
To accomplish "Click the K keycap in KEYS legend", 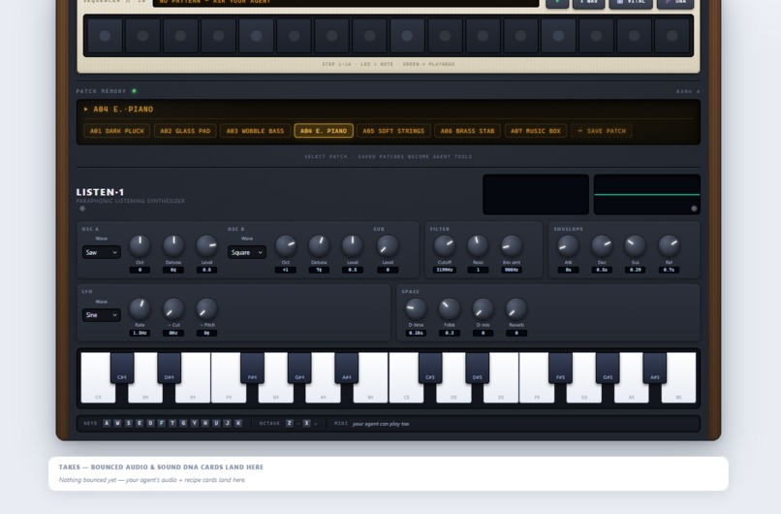I will pos(238,423).
